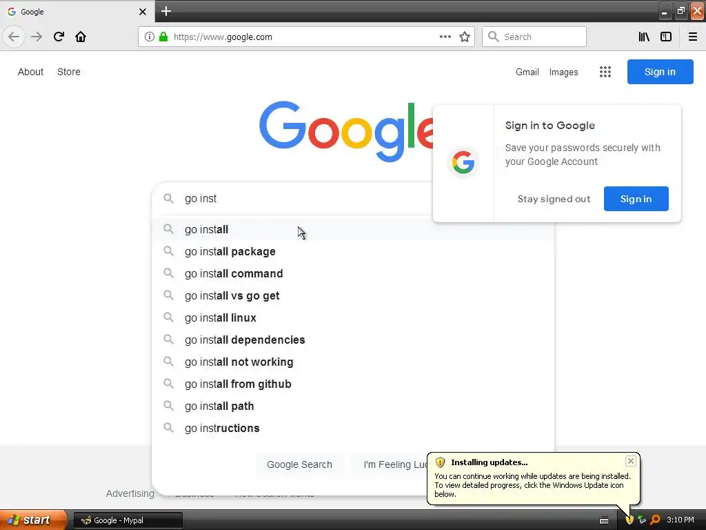Click Sign in button in page header
Screen dimensions: 706x530
pyautogui.click(x=660, y=72)
